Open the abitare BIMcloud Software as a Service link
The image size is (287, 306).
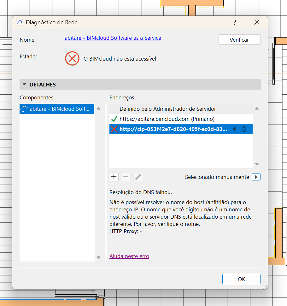point(113,38)
